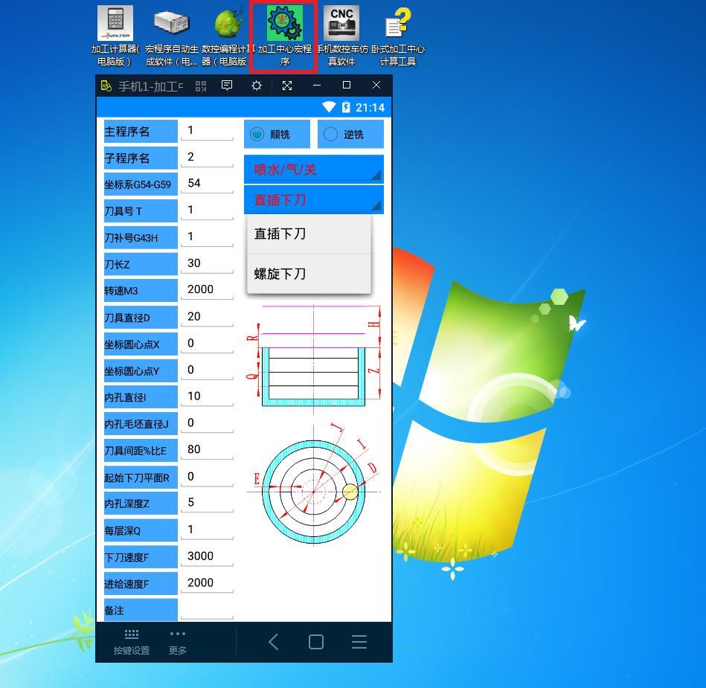The width and height of the screenshot is (706, 688).
Task: Click the 21:14 clock in status bar
Action: 370,108
